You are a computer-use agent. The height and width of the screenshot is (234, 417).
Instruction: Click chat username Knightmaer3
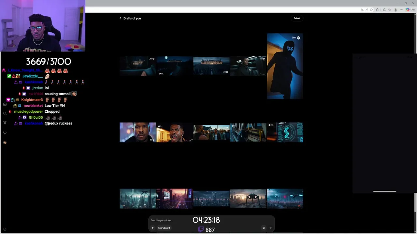click(32, 100)
